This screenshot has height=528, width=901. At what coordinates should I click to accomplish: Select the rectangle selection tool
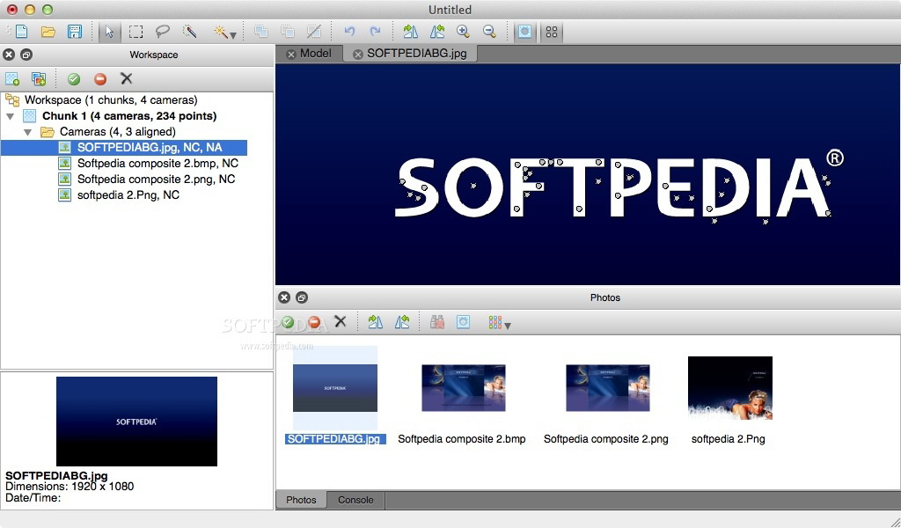click(x=136, y=32)
